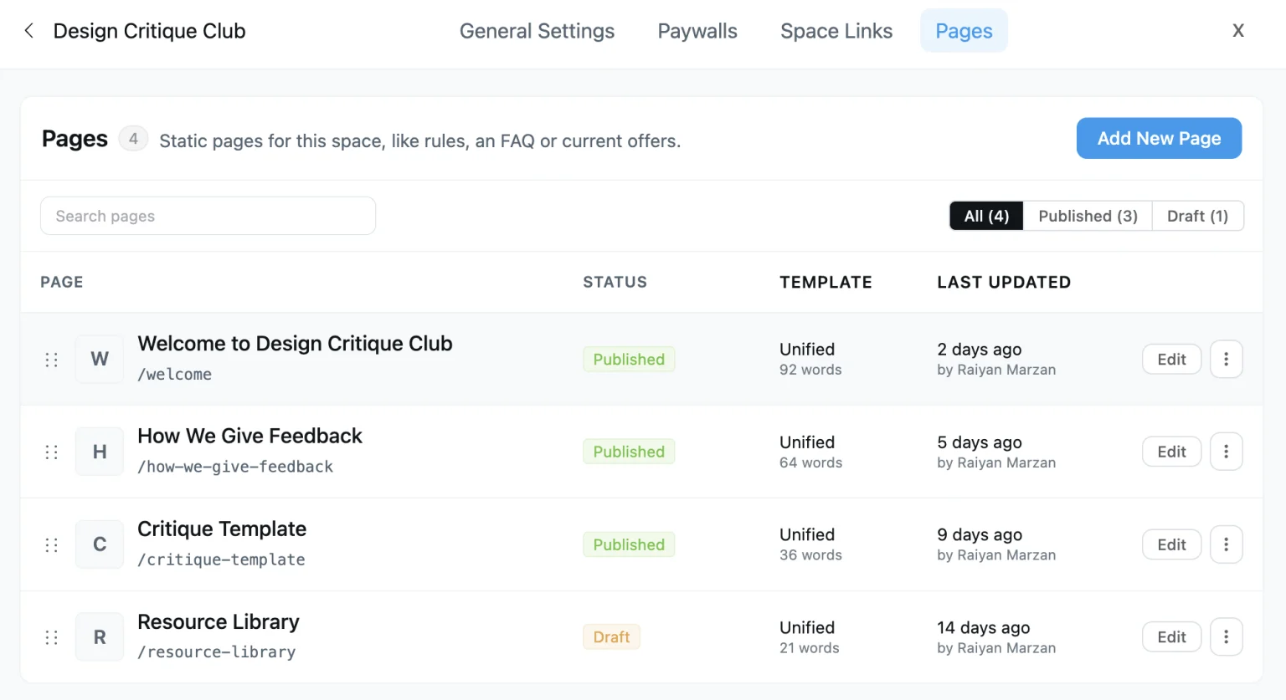Image resolution: width=1286 pixels, height=700 pixels.
Task: Click the W letter avatar for Welcome page
Action: coord(100,359)
